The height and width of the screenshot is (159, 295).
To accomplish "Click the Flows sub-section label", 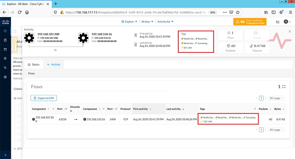I will (31, 73).
